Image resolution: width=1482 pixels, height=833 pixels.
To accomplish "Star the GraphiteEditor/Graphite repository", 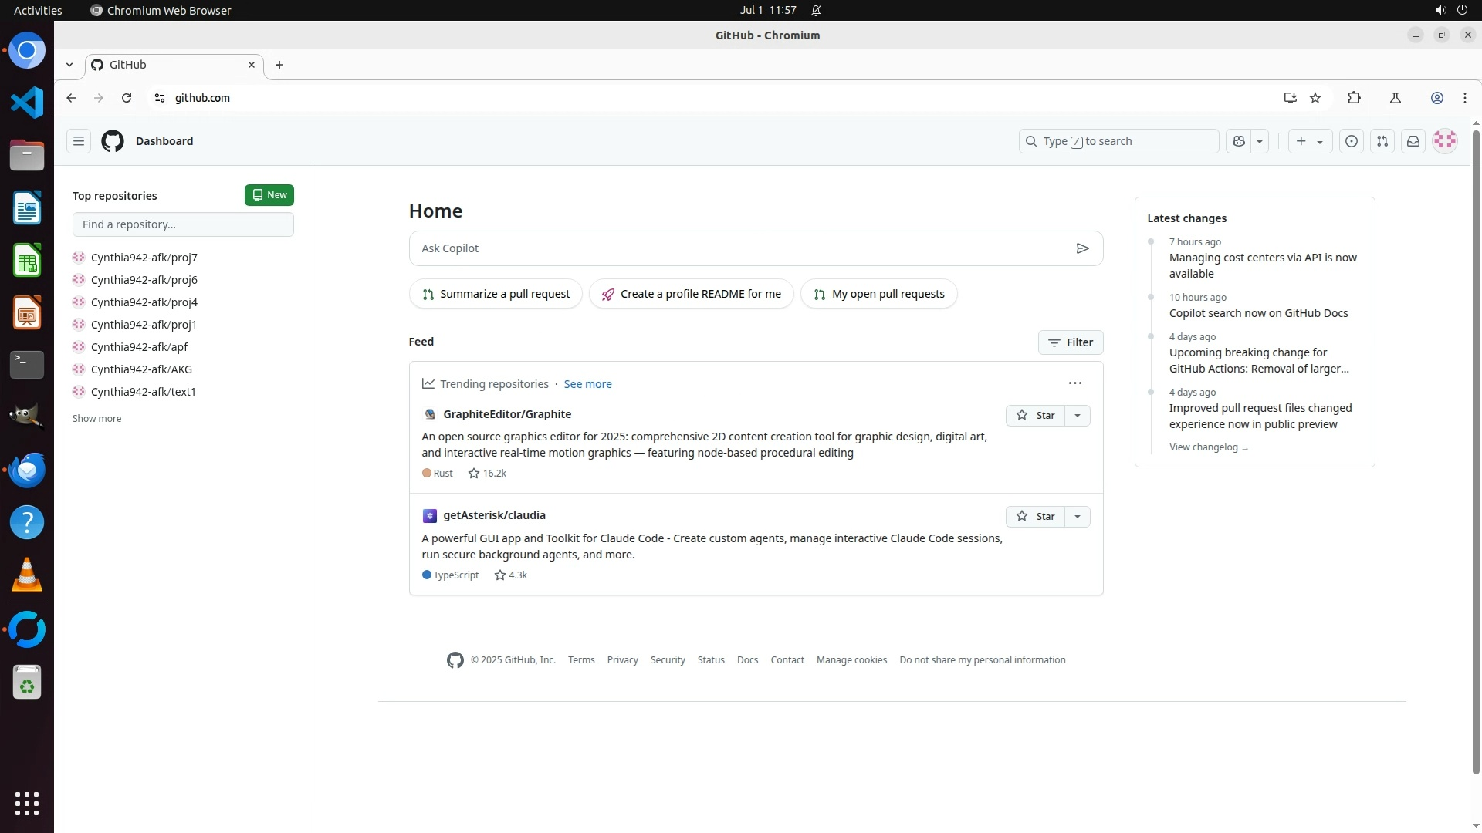I will [1035, 415].
